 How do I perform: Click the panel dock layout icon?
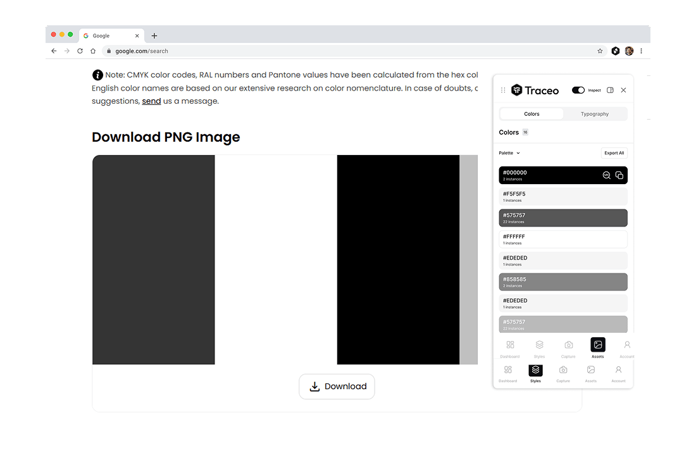point(610,90)
